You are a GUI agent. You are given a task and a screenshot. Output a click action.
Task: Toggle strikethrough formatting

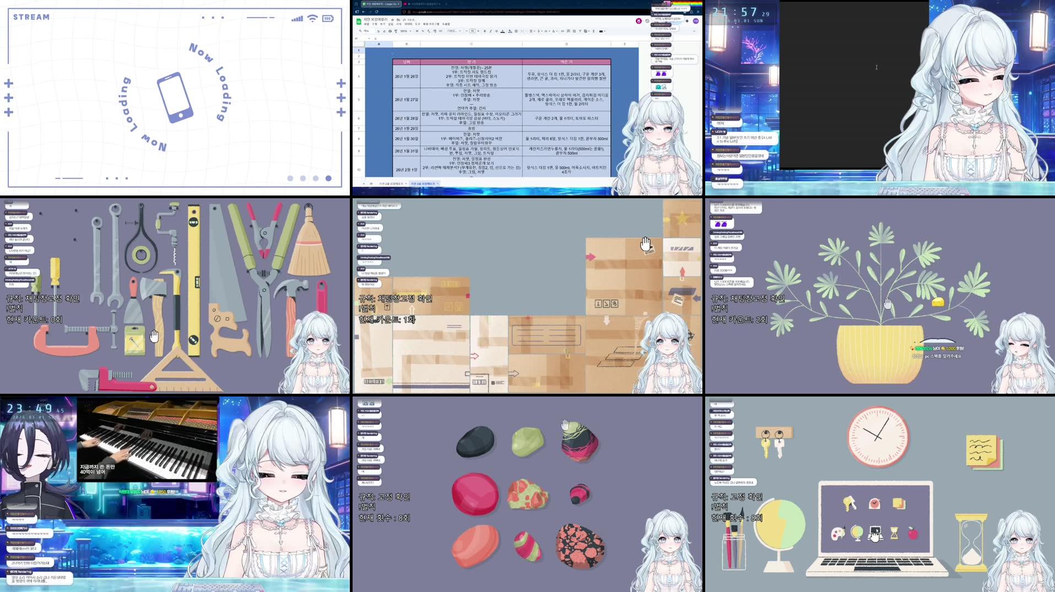coord(496,31)
